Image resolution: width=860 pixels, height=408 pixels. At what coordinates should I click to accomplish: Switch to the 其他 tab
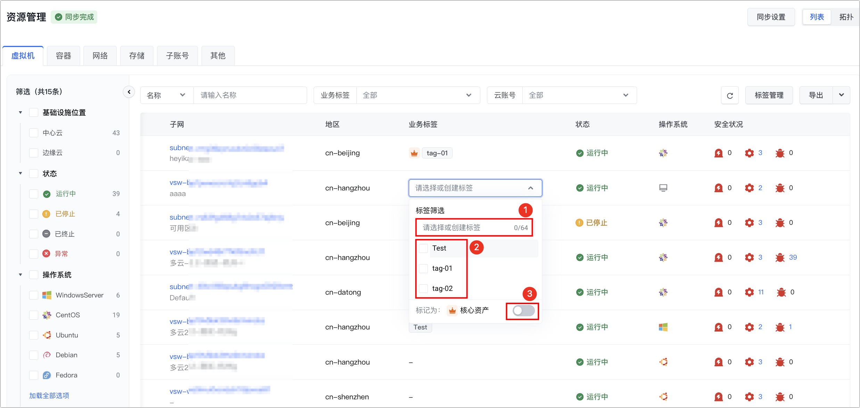pos(218,56)
